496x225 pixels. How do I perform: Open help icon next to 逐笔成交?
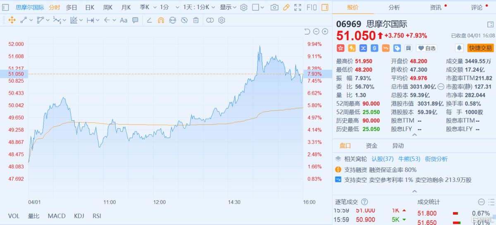(x=365, y=202)
